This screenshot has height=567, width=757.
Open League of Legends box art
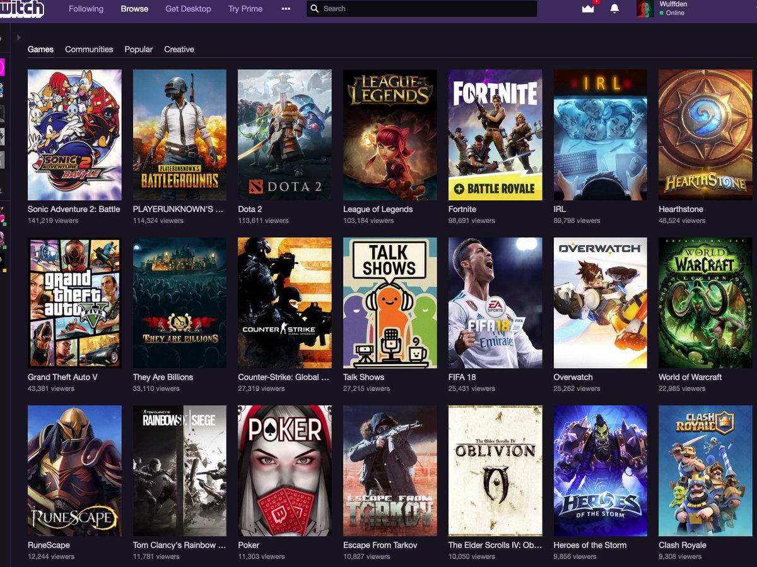click(x=390, y=135)
